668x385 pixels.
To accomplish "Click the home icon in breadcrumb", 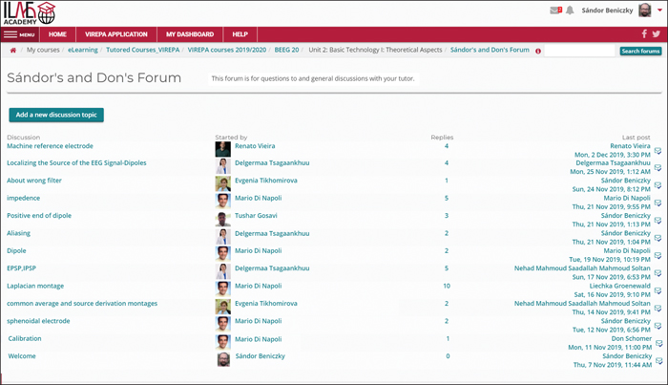I will point(13,51).
